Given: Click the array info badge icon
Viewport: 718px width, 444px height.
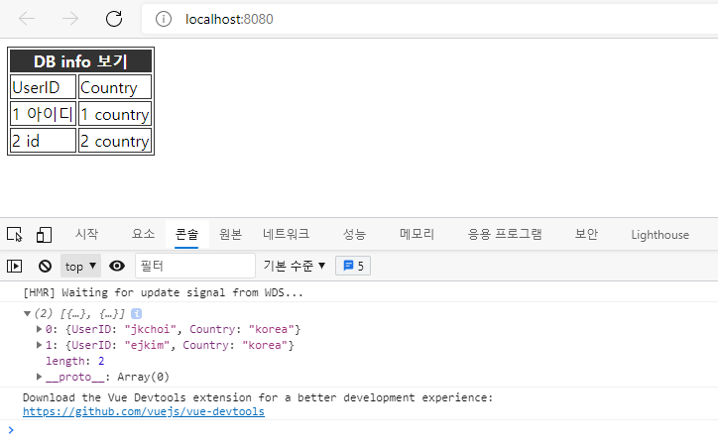Looking at the screenshot, I should (x=136, y=313).
